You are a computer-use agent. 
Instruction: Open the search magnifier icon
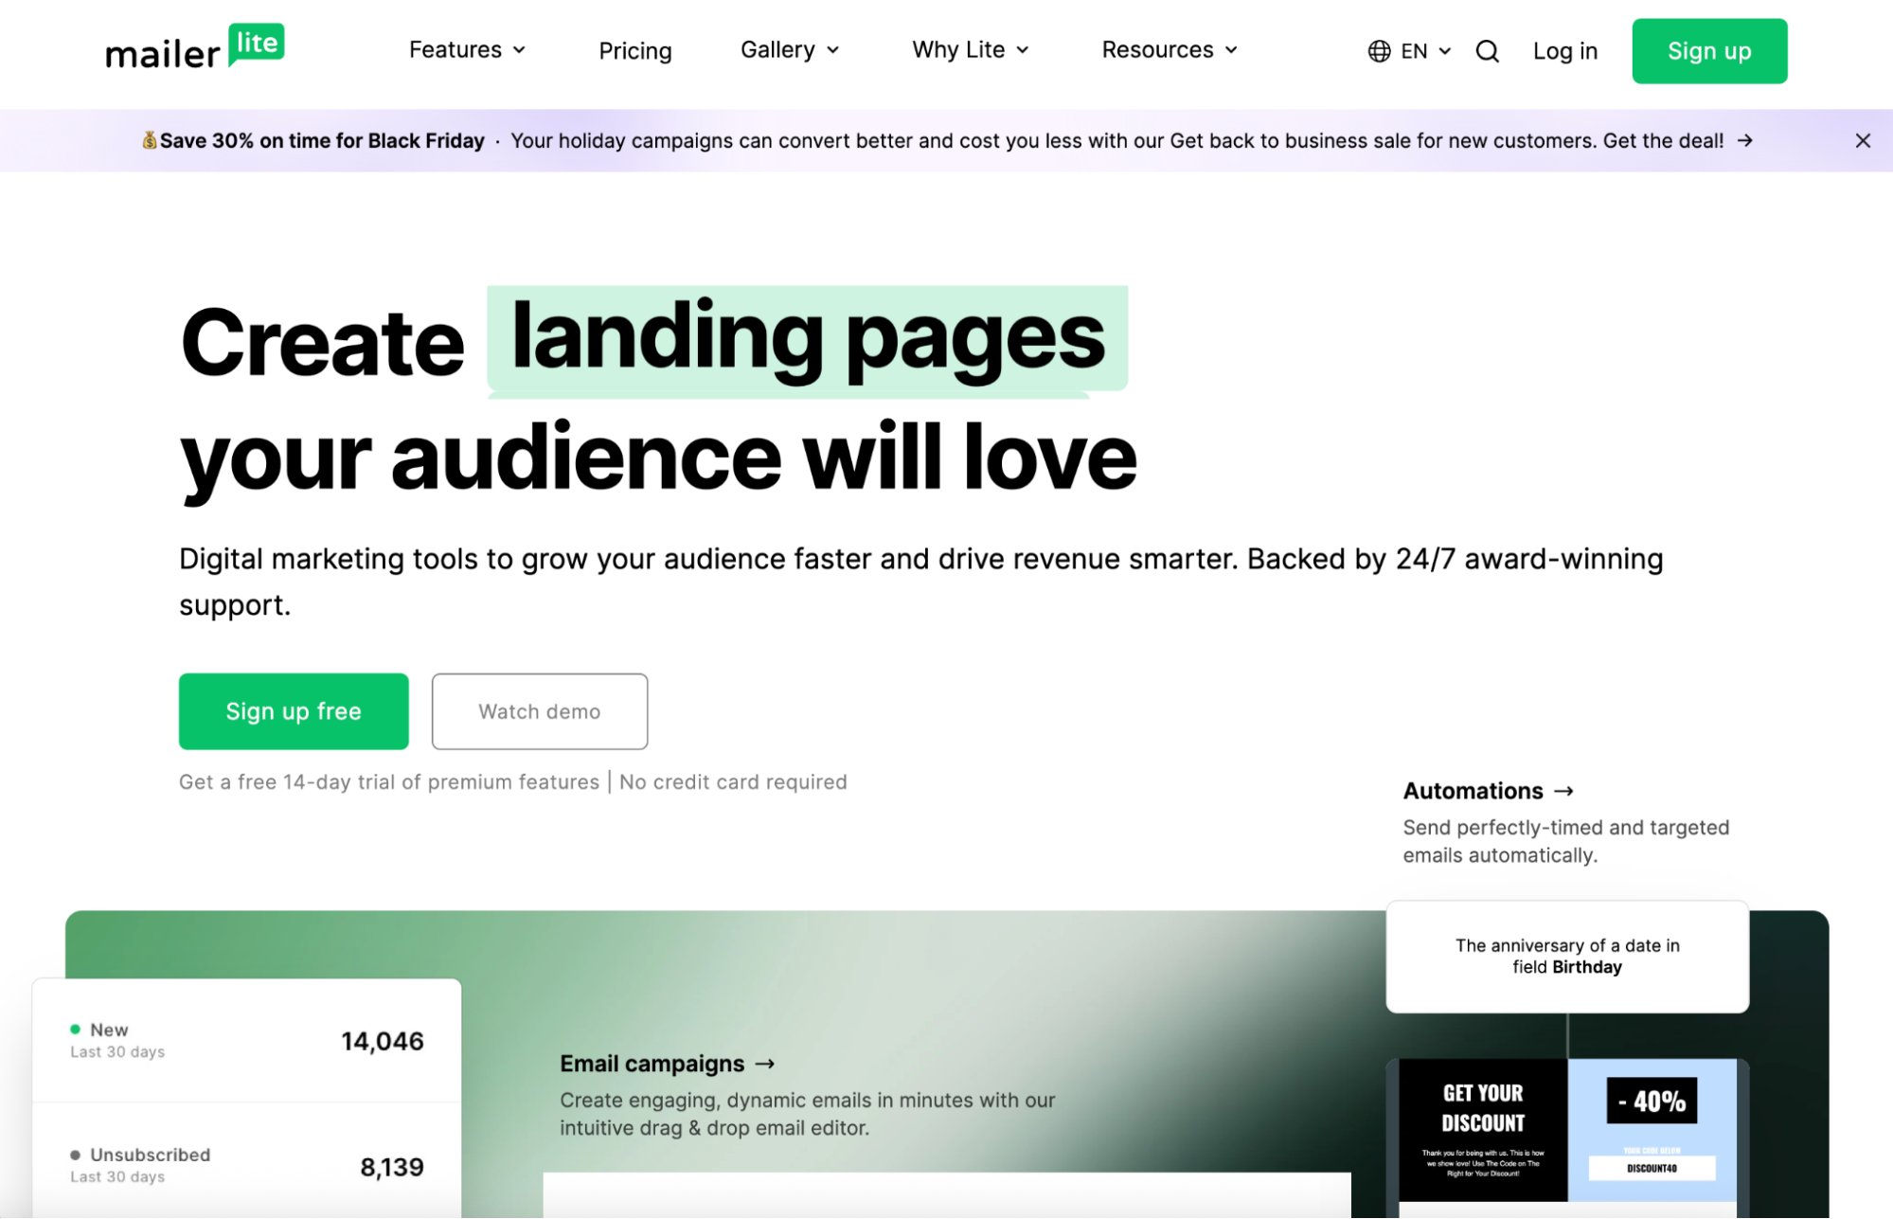pos(1487,51)
